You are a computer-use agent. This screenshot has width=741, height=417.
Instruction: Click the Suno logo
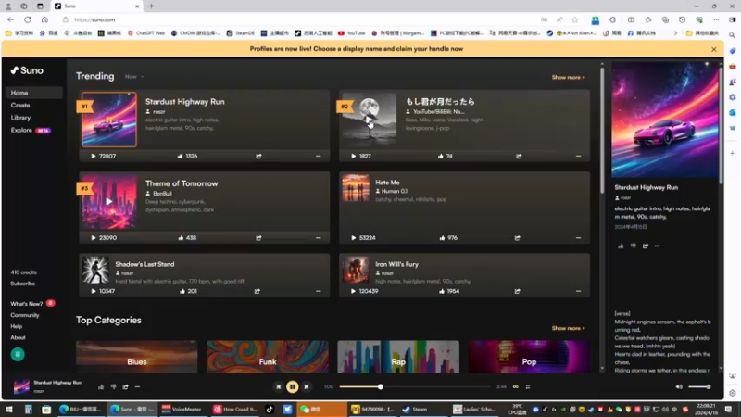27,70
